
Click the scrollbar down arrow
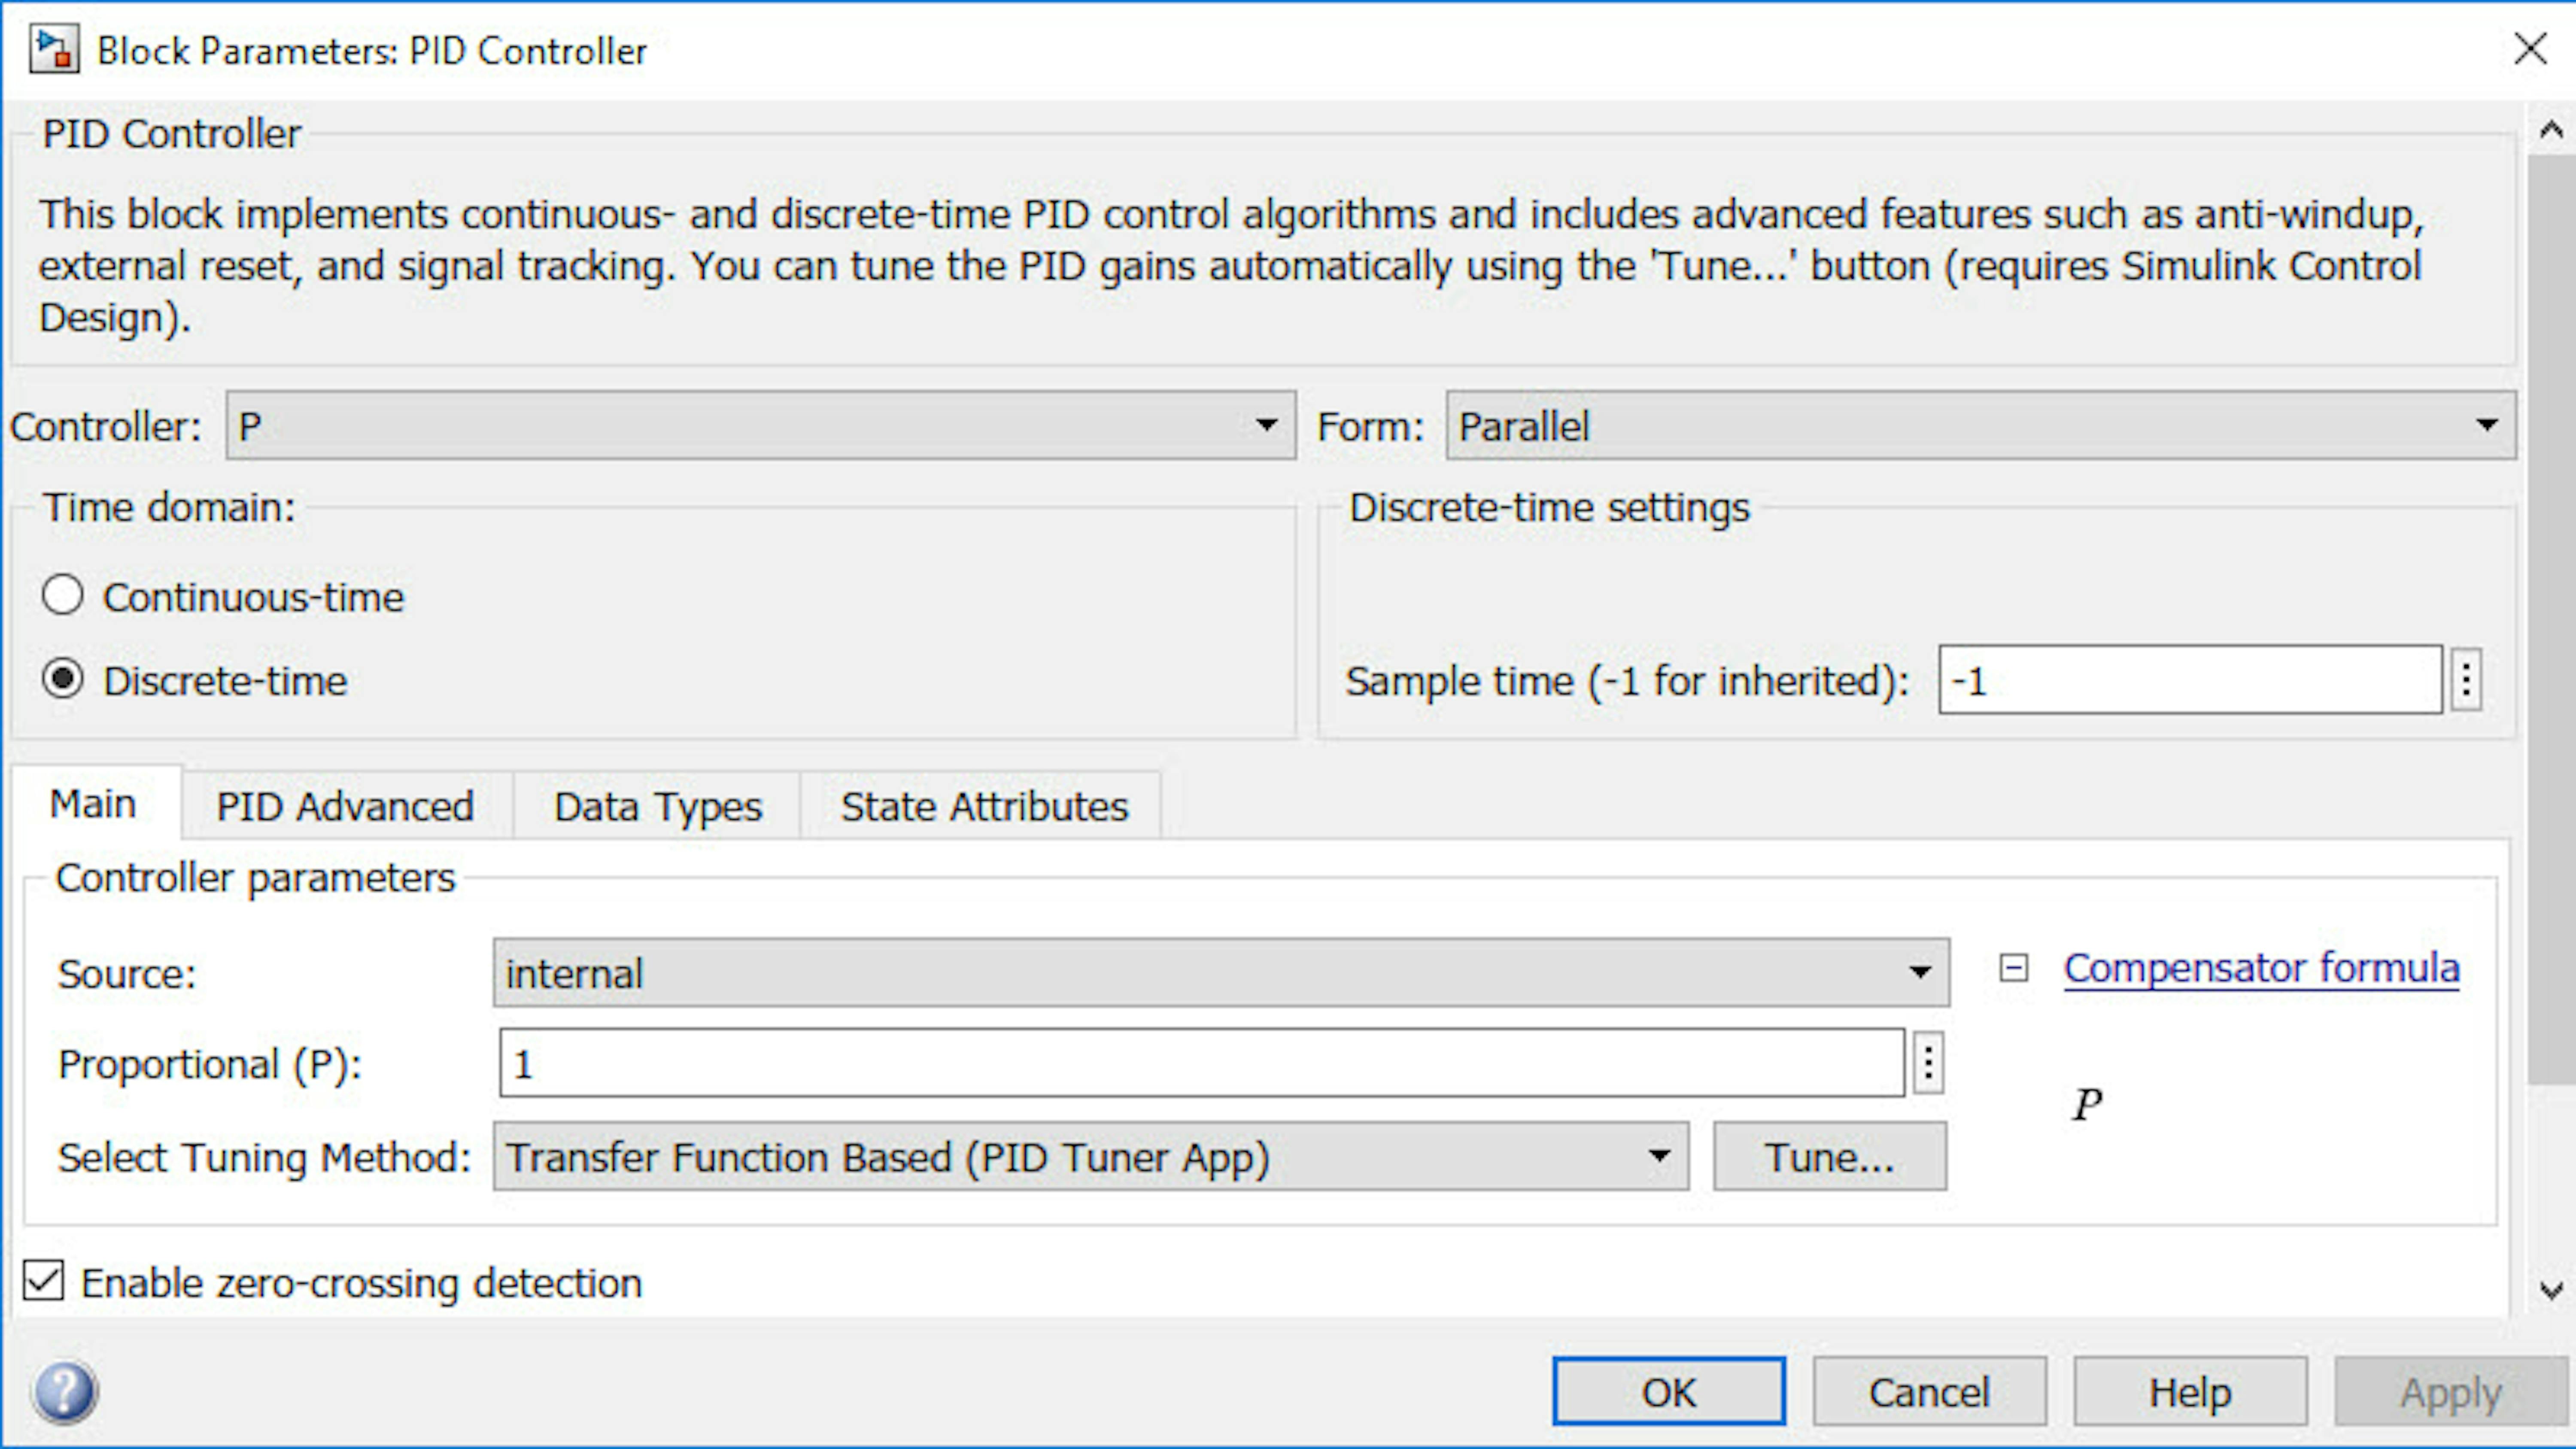pos(2551,1290)
